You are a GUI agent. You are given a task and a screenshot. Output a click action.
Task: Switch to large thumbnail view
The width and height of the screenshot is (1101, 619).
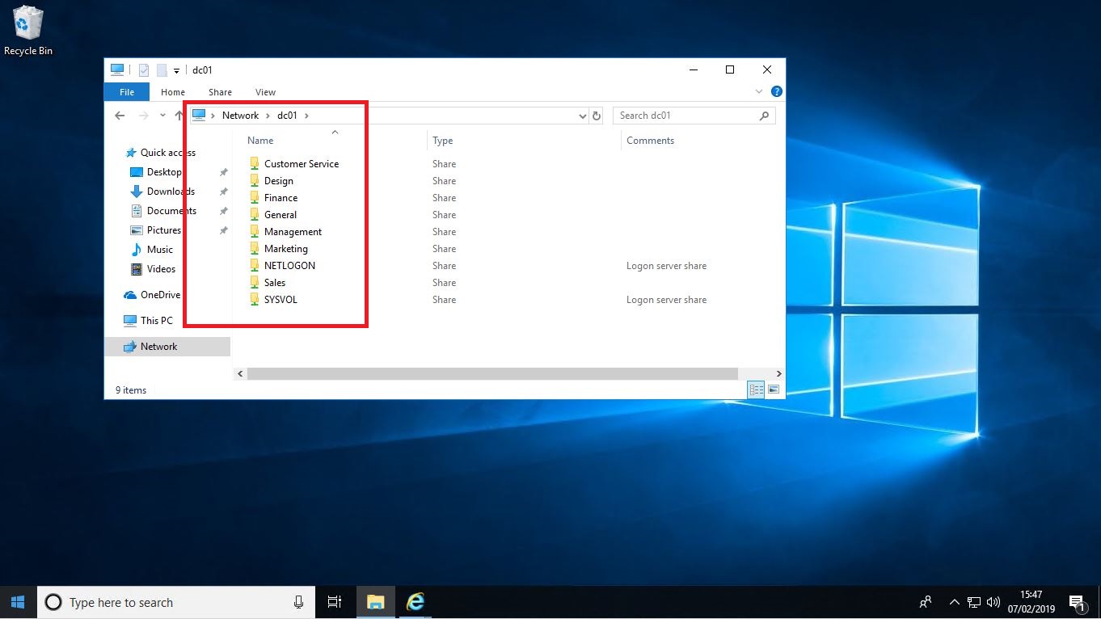point(774,390)
